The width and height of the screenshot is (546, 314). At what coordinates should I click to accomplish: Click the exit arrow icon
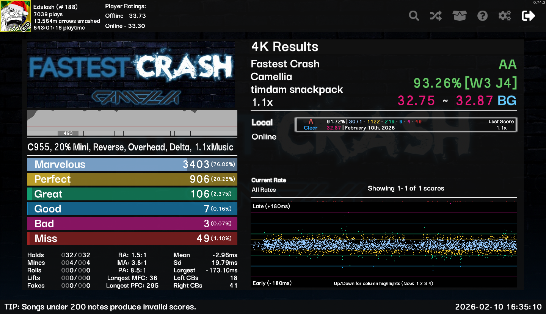(528, 16)
